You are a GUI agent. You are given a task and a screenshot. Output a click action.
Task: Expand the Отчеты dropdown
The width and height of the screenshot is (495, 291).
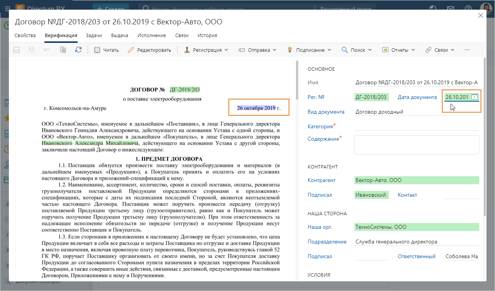click(x=398, y=50)
